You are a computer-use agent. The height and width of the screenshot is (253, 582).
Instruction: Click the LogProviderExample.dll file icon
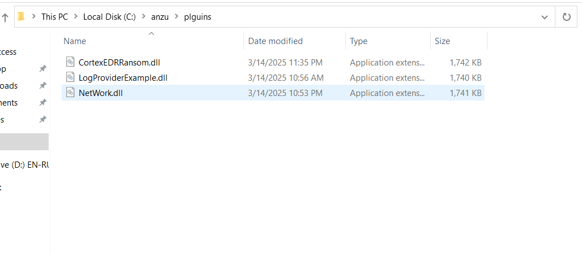[70, 77]
